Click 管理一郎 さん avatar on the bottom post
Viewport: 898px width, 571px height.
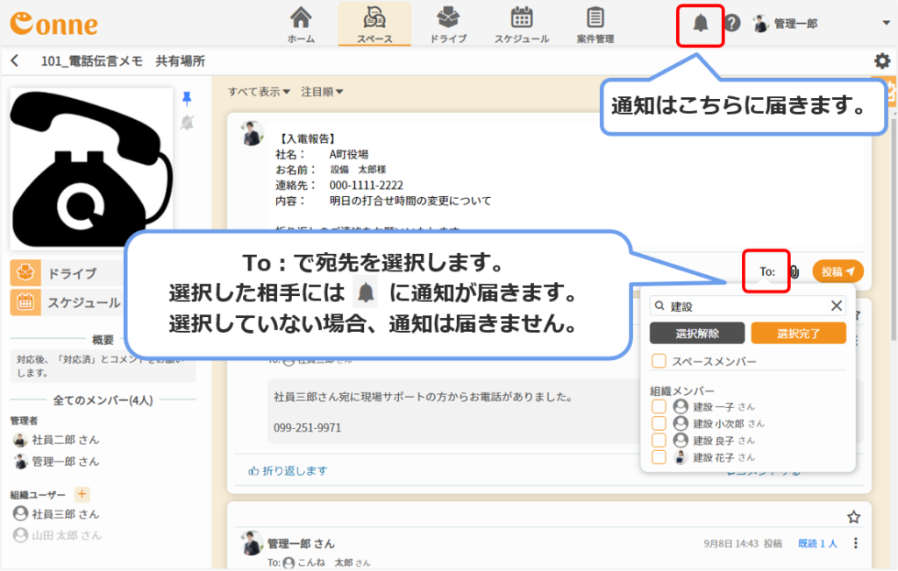click(252, 542)
